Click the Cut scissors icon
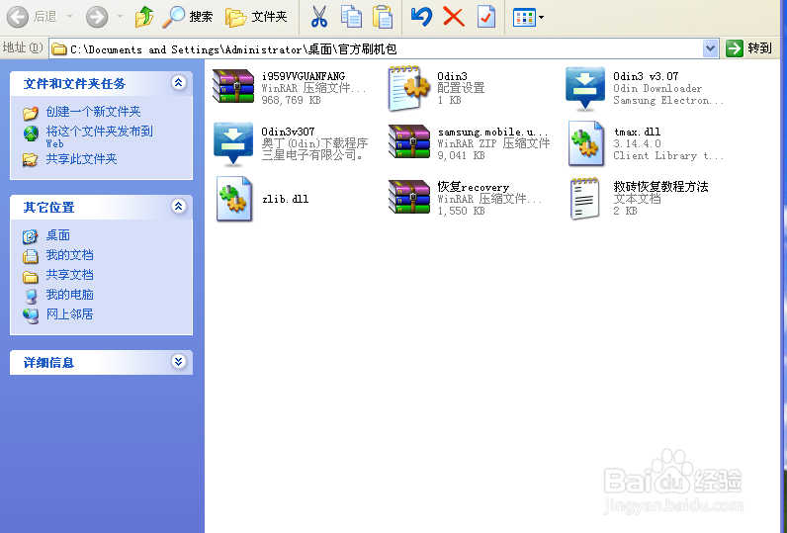Image resolution: width=787 pixels, height=533 pixels. (x=318, y=17)
